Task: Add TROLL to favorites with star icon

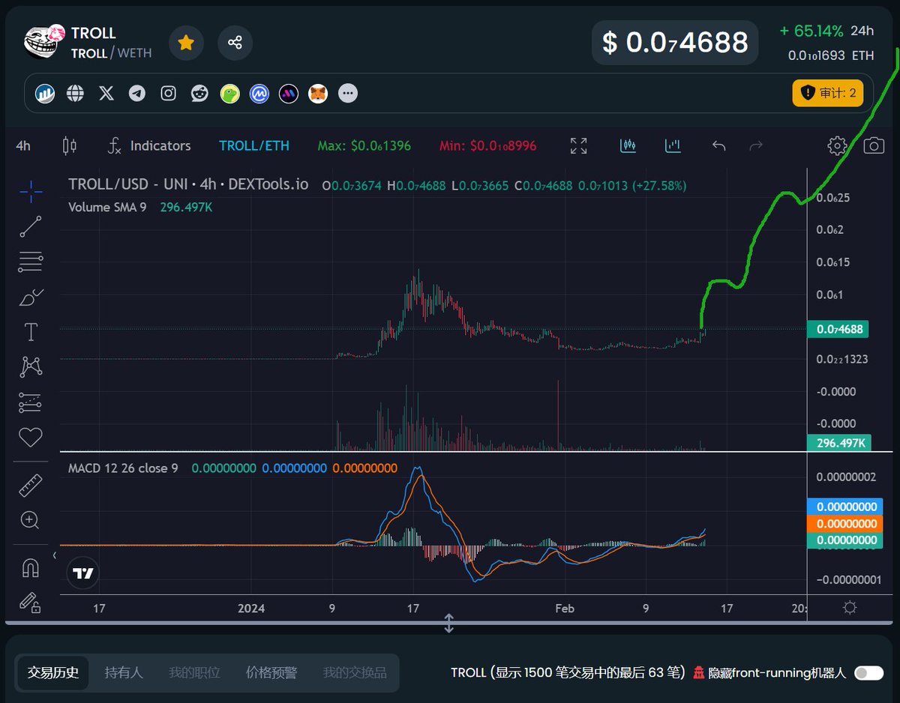Action: 186,43
